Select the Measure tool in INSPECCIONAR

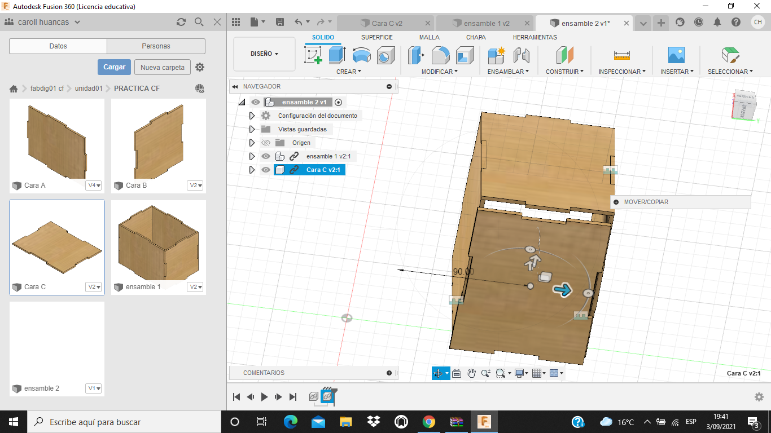pyautogui.click(x=621, y=55)
